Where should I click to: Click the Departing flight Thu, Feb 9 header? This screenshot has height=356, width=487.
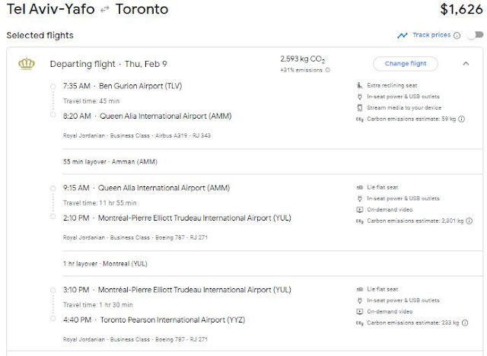click(x=108, y=64)
